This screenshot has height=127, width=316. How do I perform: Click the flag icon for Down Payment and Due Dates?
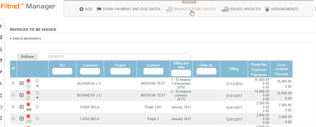coord(99,9)
